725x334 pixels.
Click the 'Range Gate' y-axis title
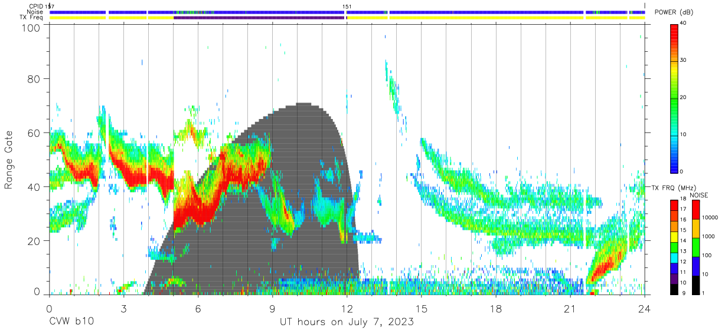tap(9, 160)
